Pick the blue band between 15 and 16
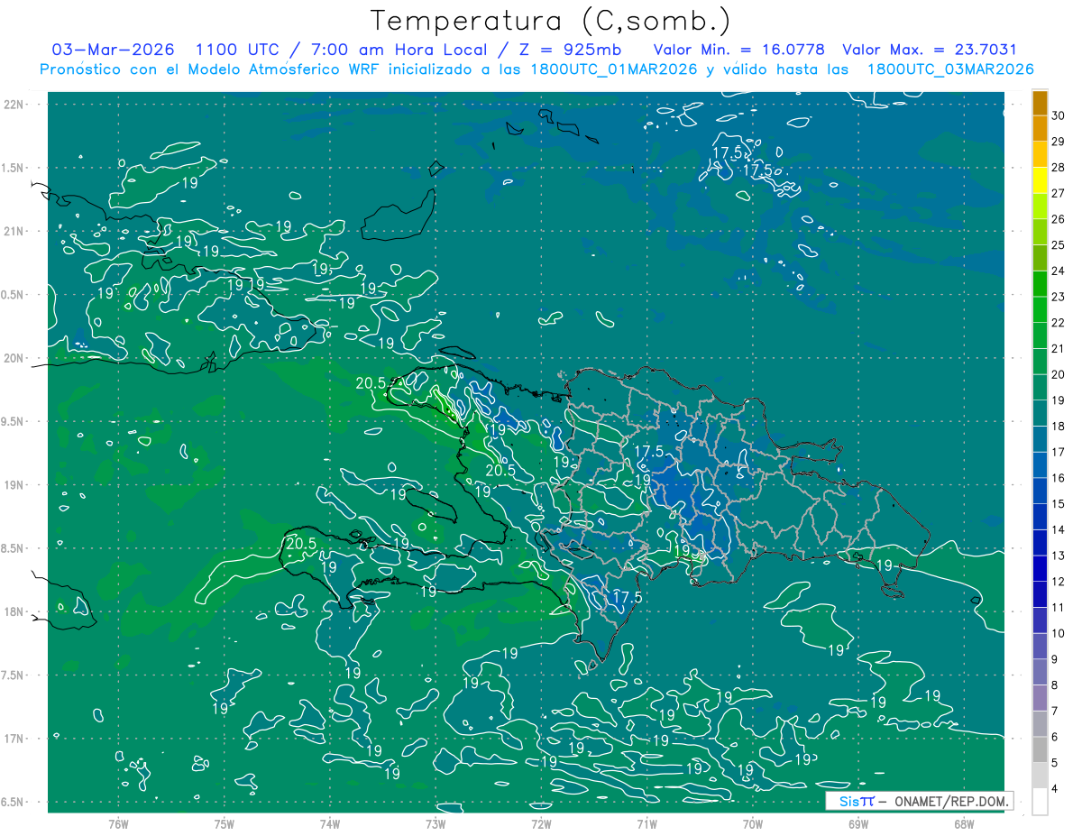 [x=1040, y=491]
